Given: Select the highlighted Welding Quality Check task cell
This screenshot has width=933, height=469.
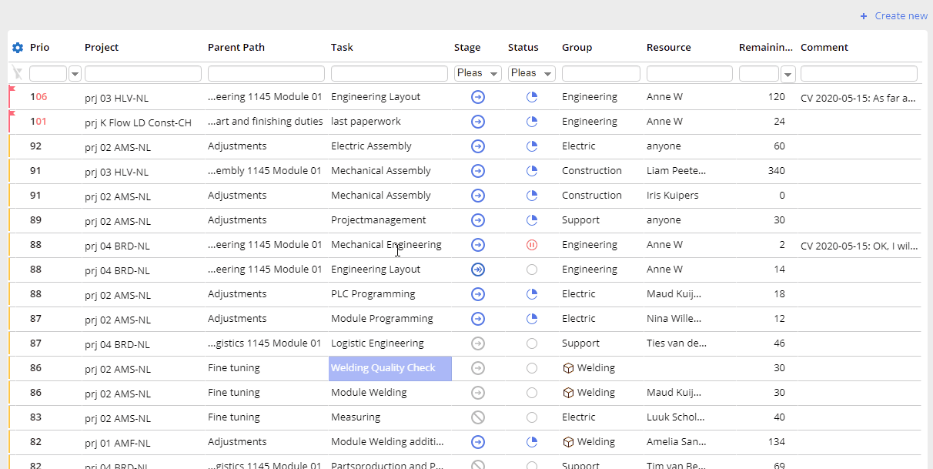Looking at the screenshot, I should click(x=390, y=369).
